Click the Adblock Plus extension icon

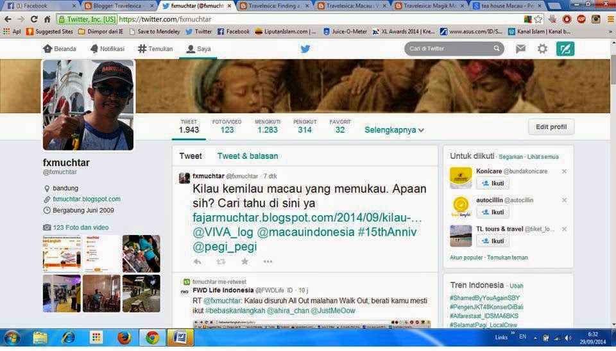coord(581,19)
